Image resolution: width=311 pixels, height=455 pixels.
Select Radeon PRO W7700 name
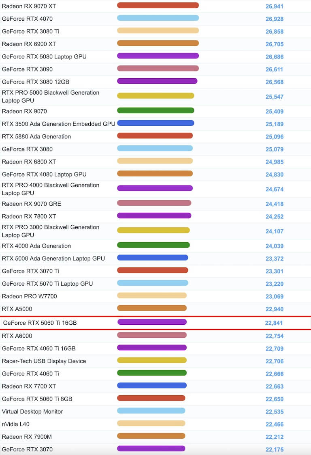[x=29, y=297]
